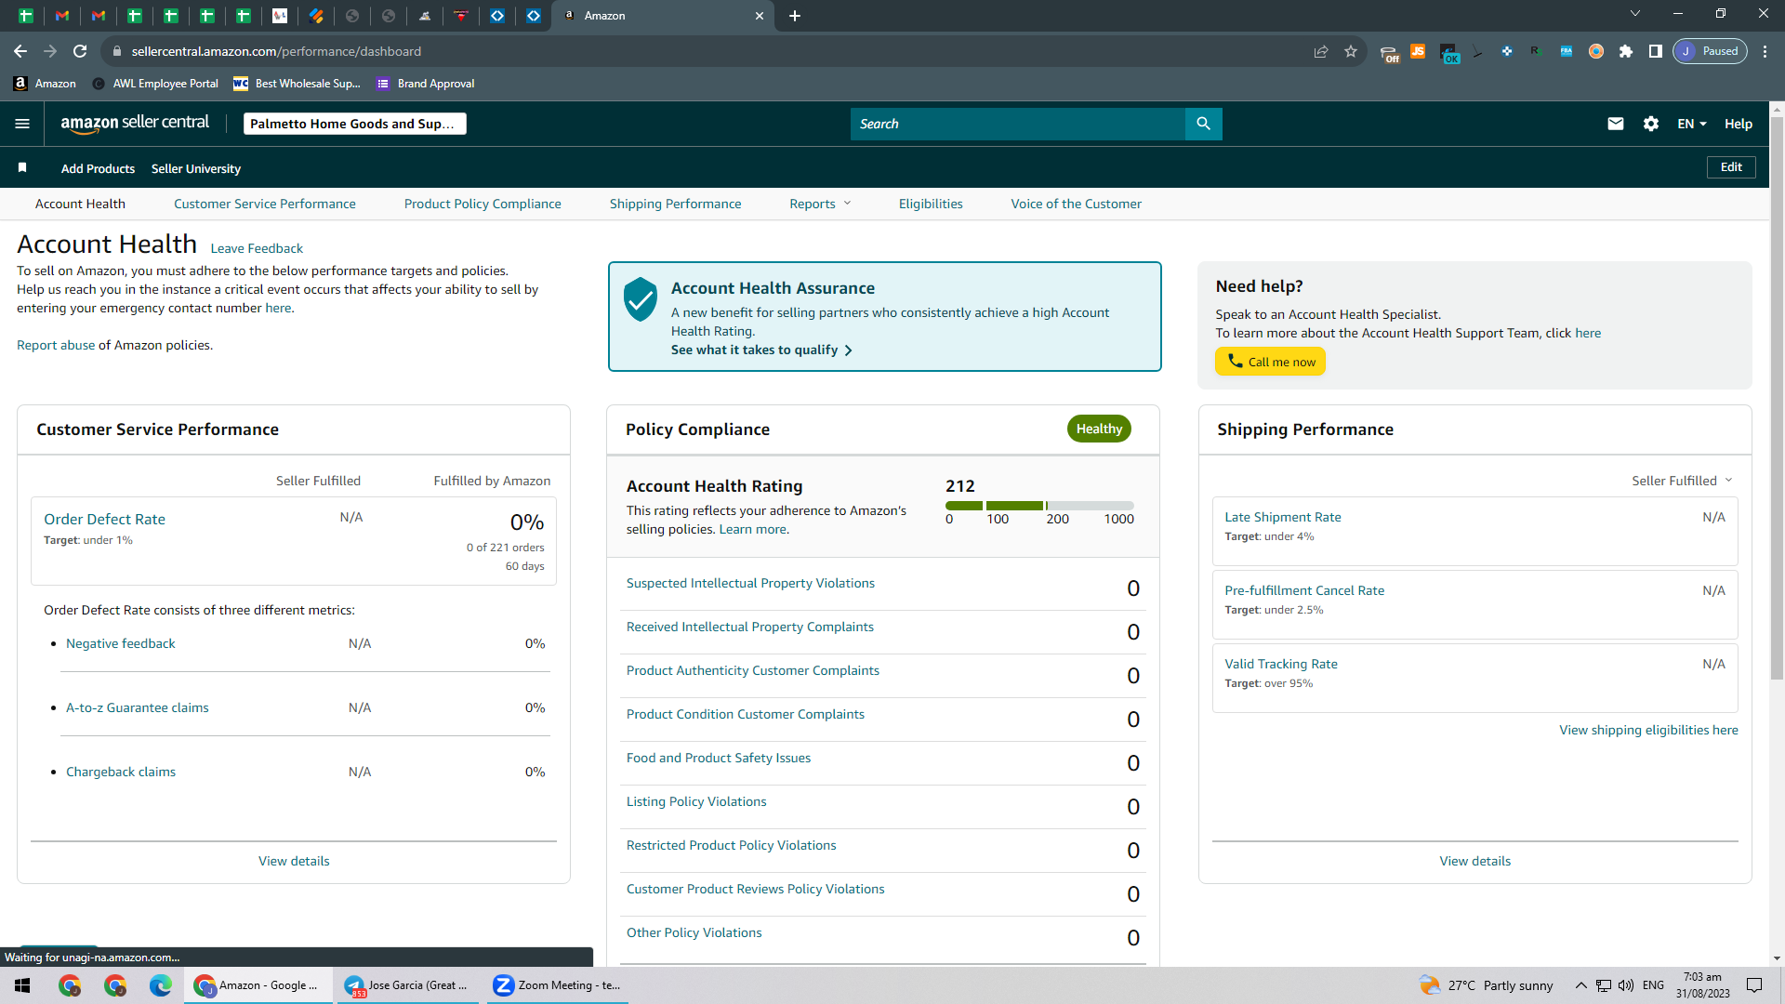Switch to the Account Health tab

80,204
